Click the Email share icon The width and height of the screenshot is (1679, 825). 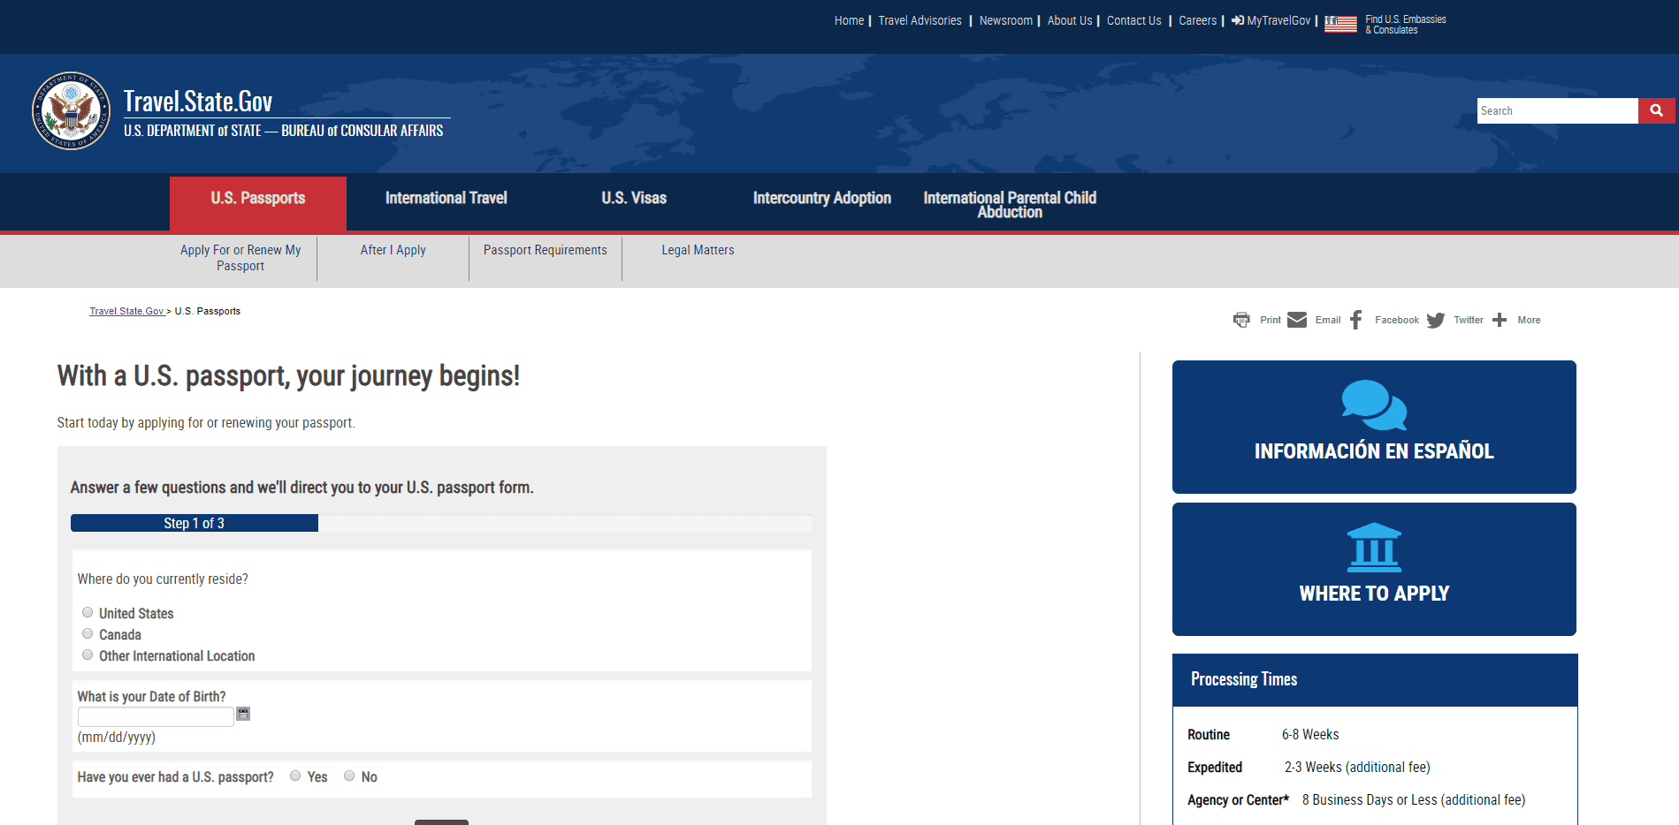[1297, 319]
